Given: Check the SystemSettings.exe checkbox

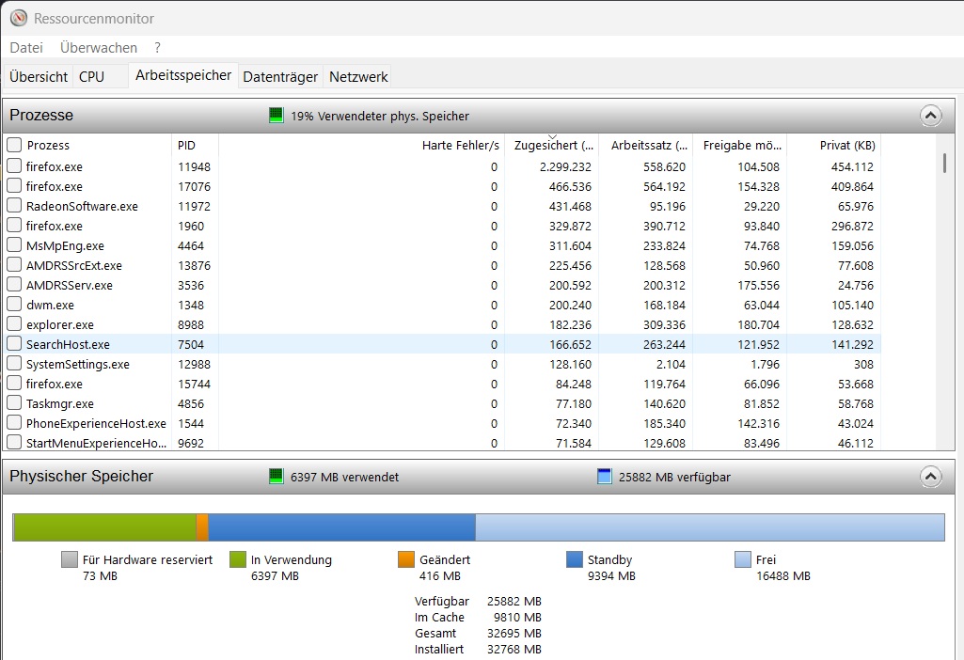Looking at the screenshot, I should point(14,363).
